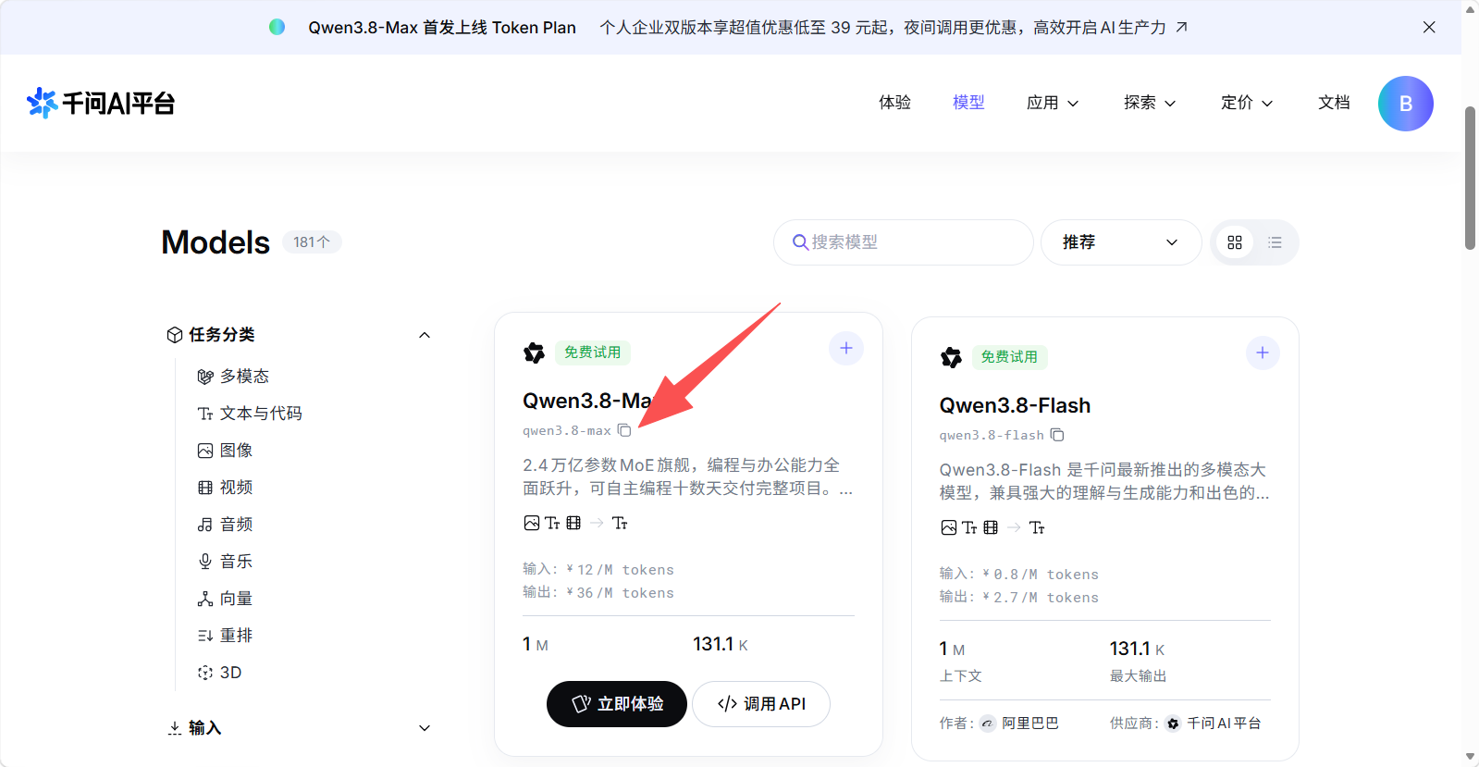Open the user avatar B menu
The image size is (1479, 767).
tap(1405, 103)
